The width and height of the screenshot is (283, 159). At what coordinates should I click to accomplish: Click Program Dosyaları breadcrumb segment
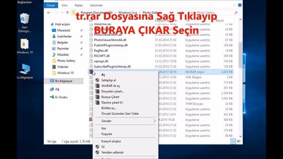tap(96, 13)
